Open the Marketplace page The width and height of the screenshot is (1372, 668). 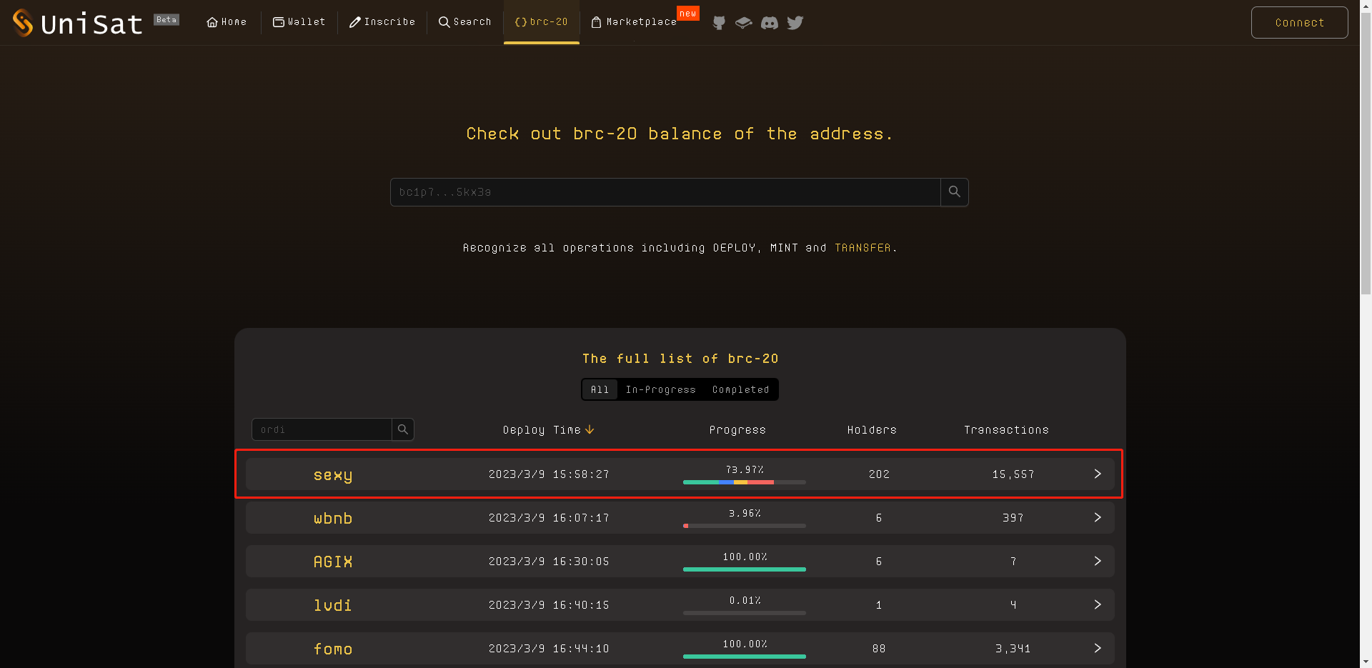[635, 22]
